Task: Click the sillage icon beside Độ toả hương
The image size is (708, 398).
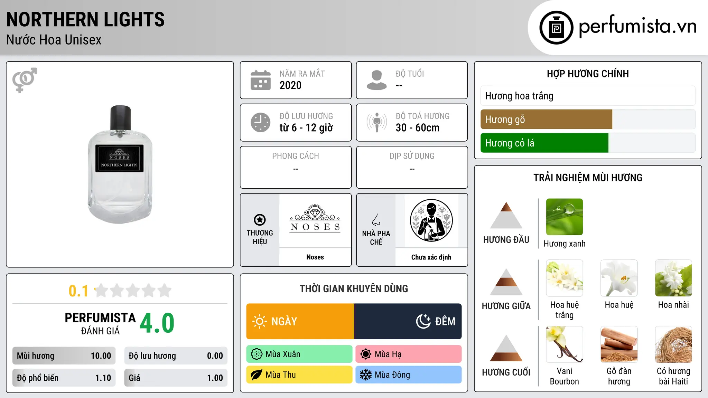Action: 377,122
